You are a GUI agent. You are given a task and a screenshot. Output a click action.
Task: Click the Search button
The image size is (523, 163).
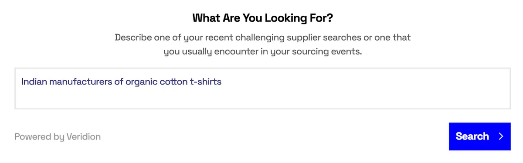(x=479, y=136)
